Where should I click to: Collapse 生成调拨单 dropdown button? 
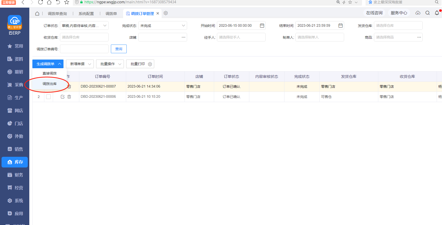point(48,64)
